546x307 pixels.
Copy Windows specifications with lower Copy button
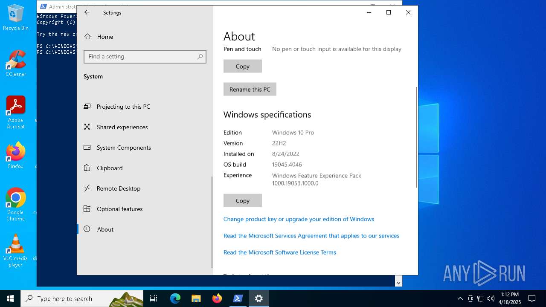tap(243, 200)
